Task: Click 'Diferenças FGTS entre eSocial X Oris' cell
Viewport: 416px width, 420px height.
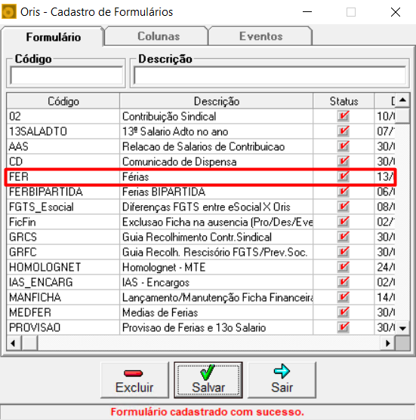Action: point(216,207)
